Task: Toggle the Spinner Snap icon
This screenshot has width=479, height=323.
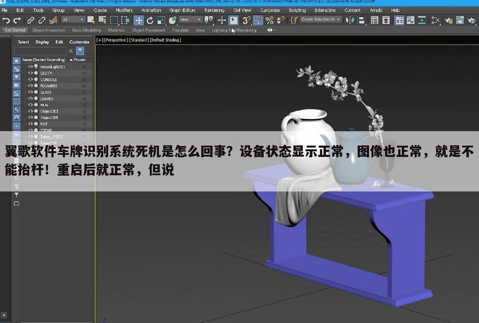Action: 281,20
